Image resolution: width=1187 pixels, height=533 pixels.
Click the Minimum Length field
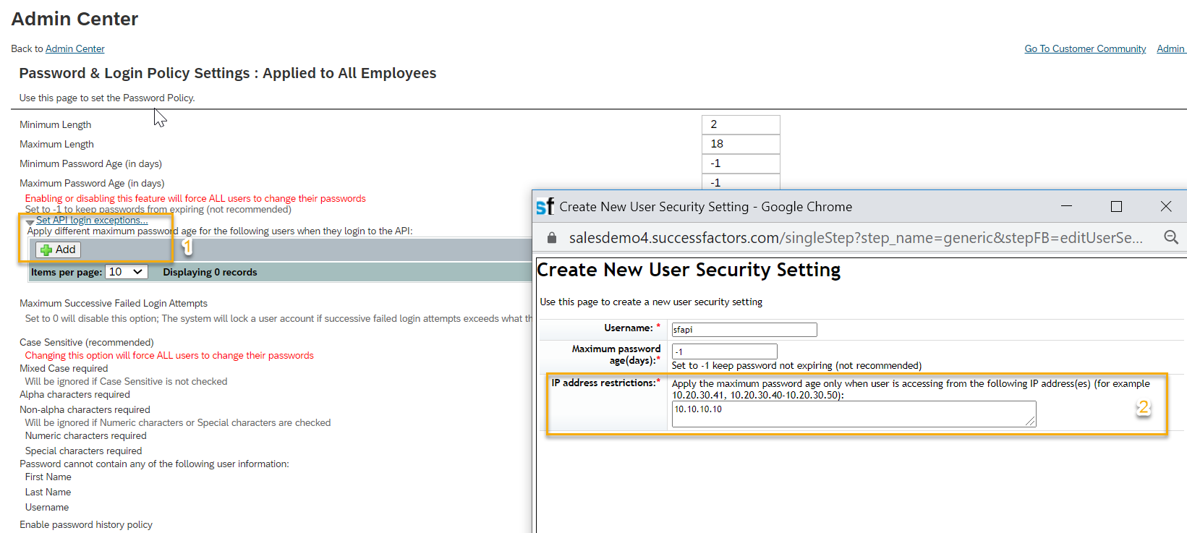point(741,124)
